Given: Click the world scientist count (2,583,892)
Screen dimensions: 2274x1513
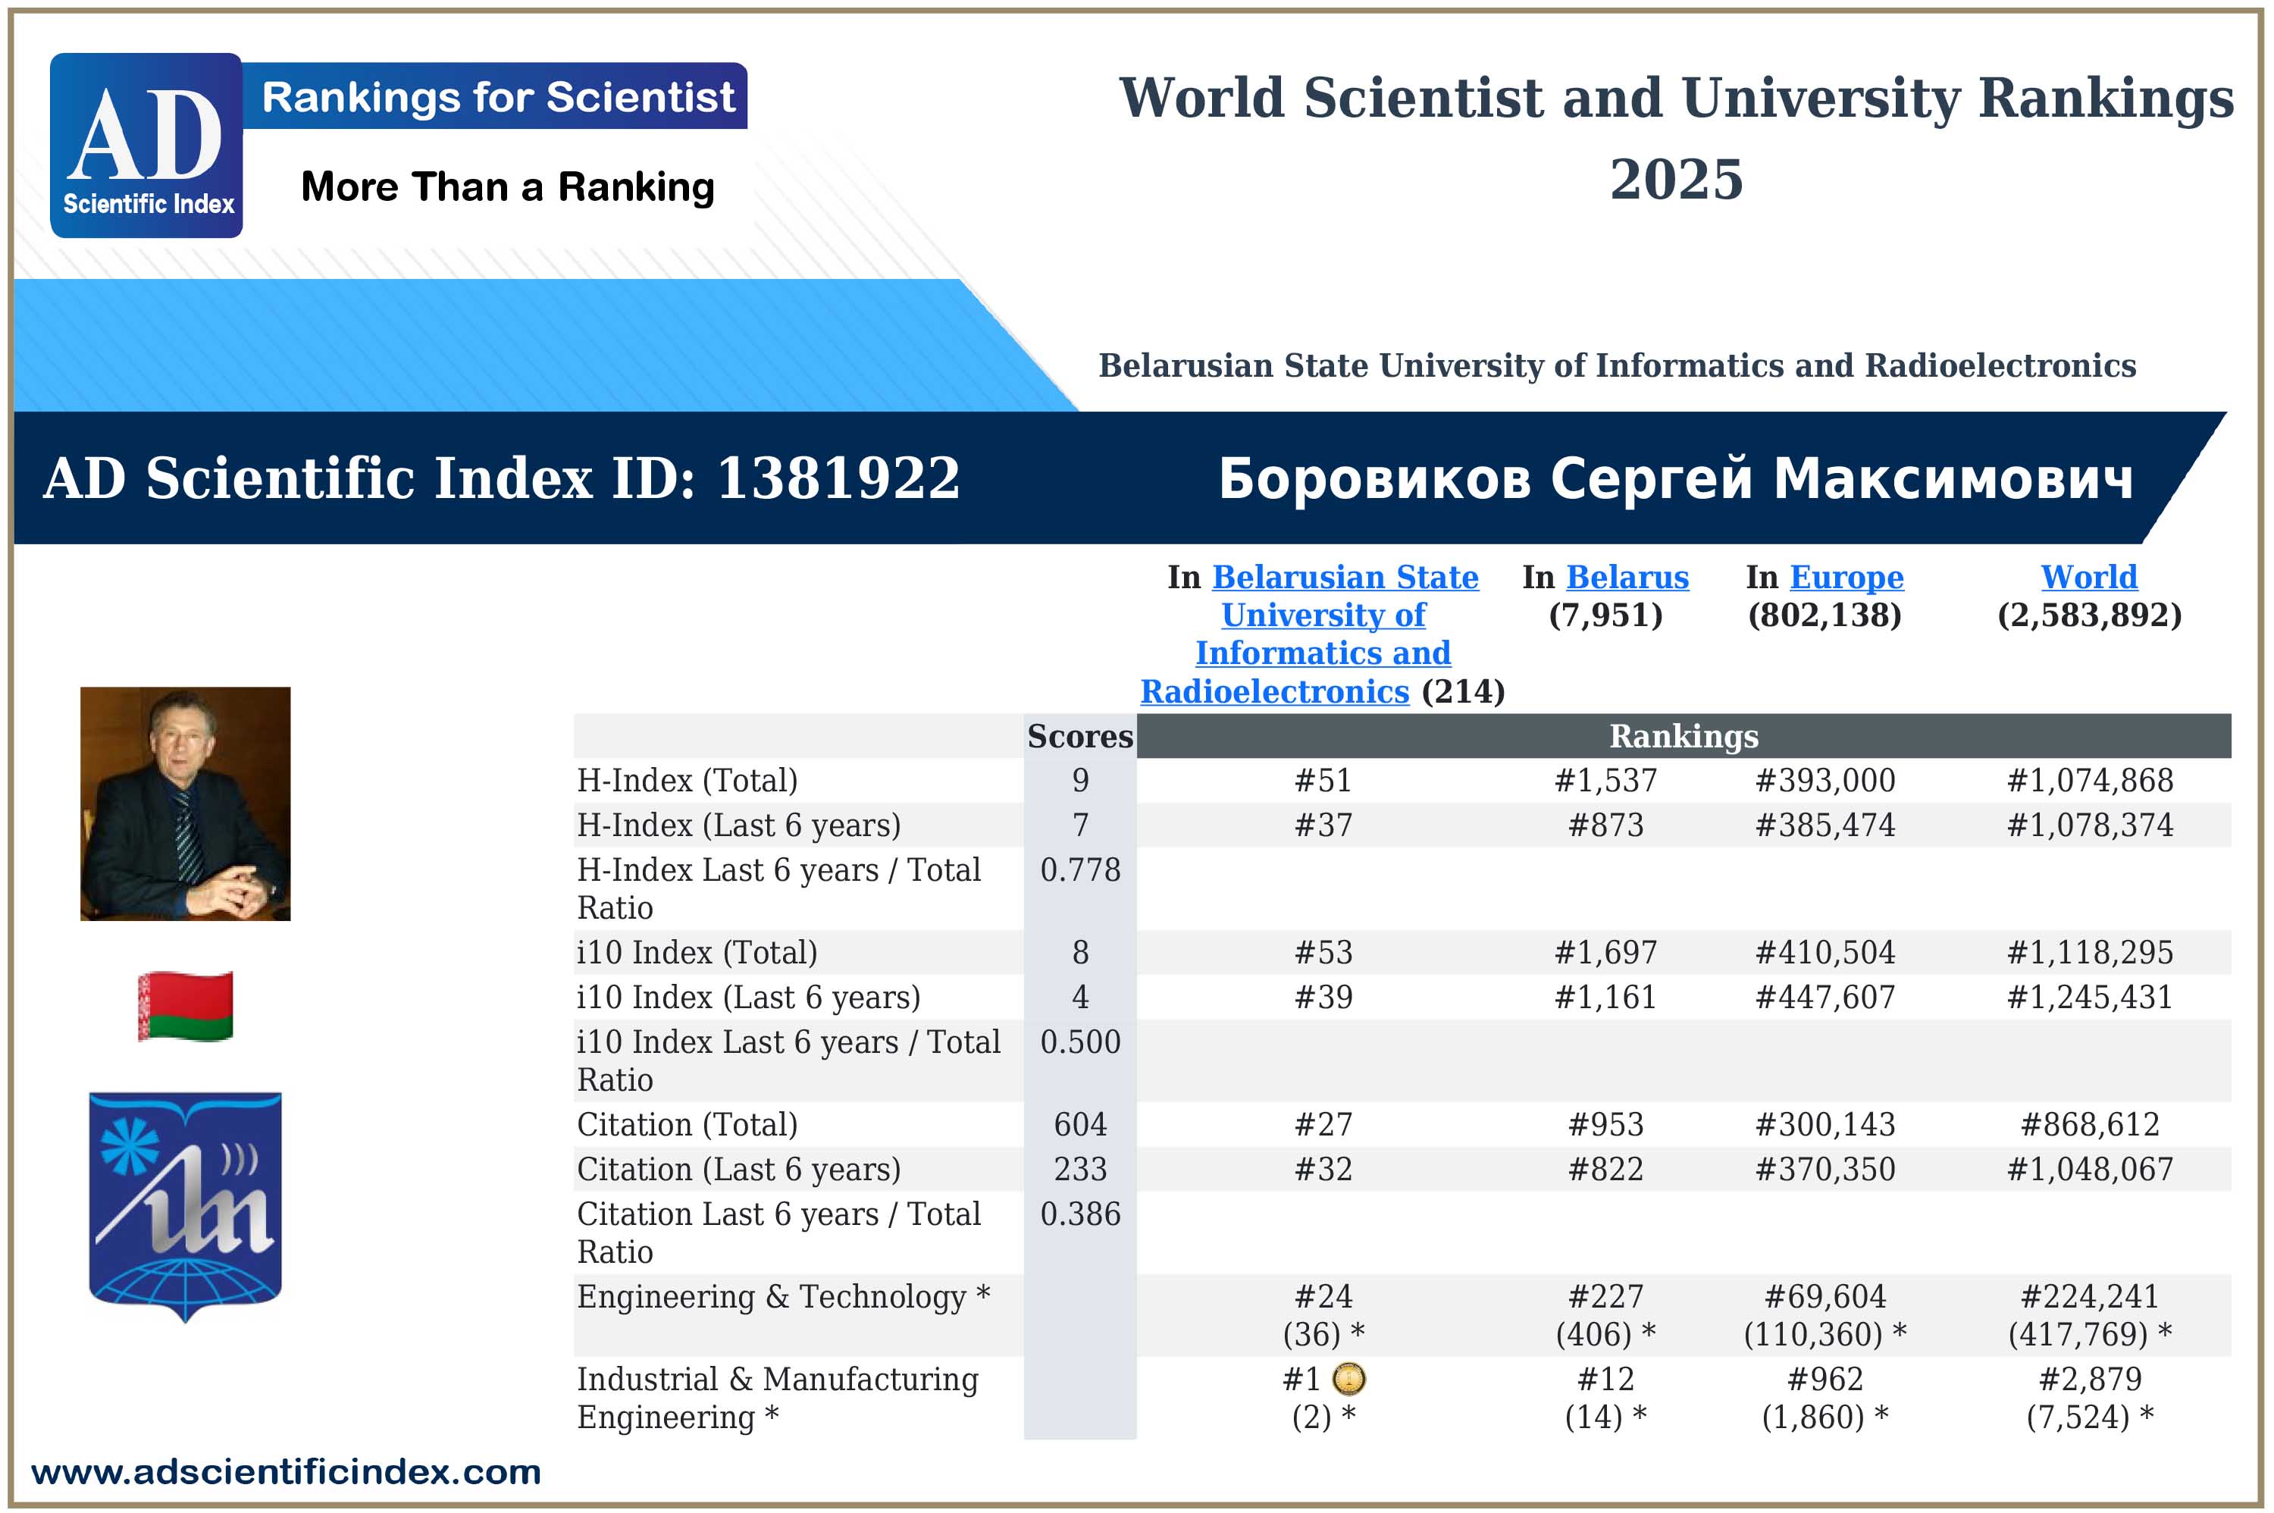Looking at the screenshot, I should point(2090,616).
